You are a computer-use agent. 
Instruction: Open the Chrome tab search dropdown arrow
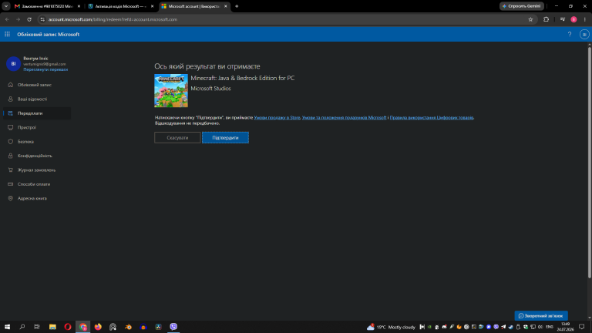pos(6,6)
